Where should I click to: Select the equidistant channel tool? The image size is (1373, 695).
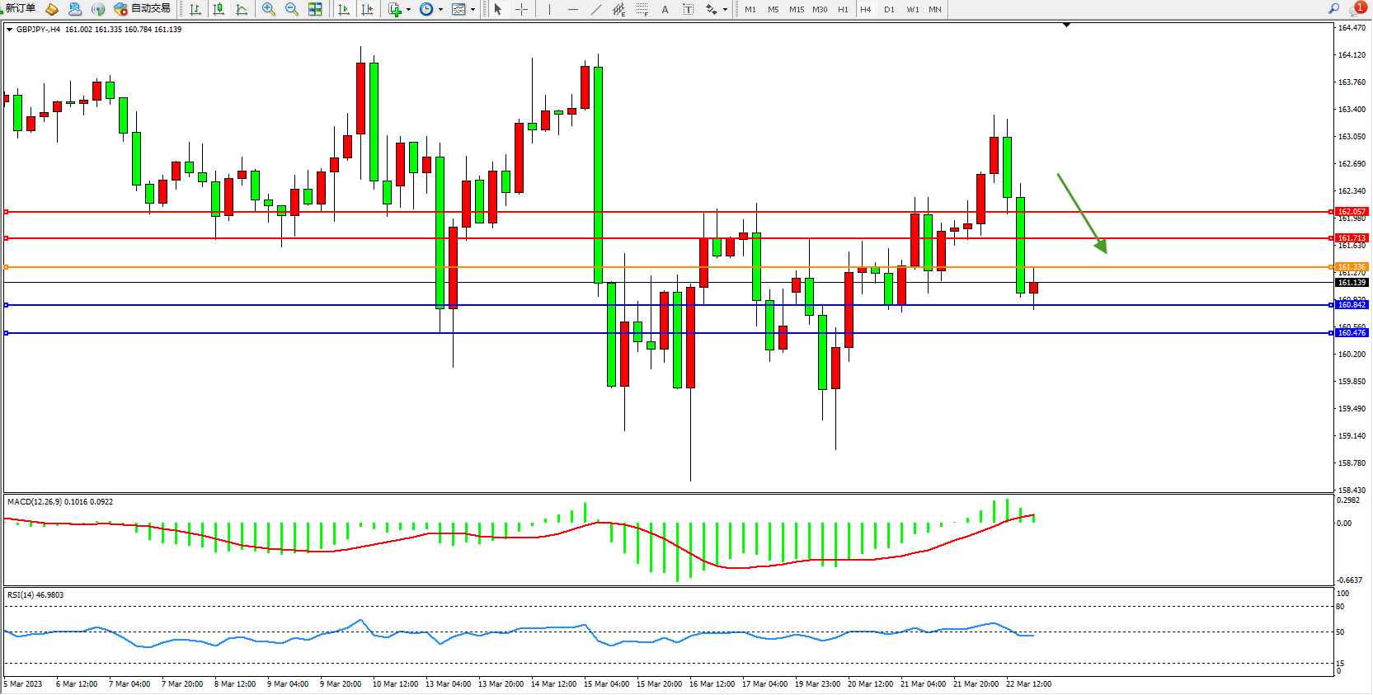618,9
